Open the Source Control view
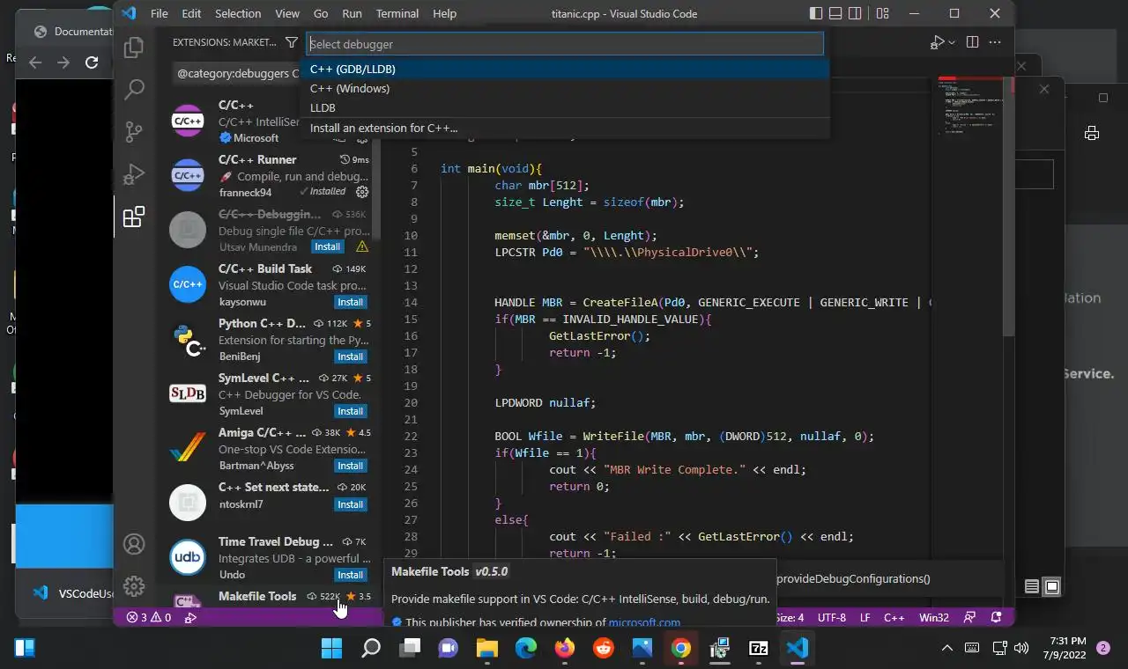The height and width of the screenshot is (669, 1128). 134,131
